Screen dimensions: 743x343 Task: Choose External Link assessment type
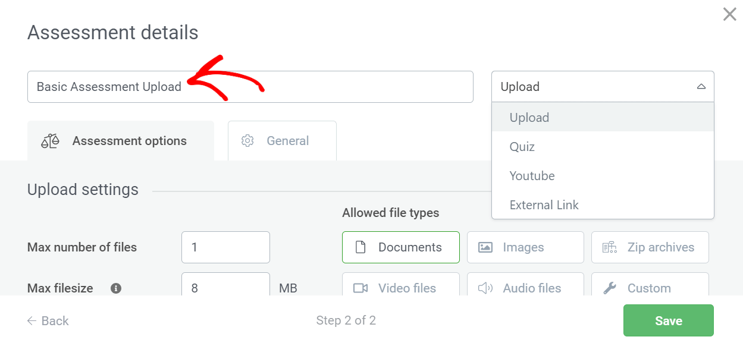tap(544, 205)
